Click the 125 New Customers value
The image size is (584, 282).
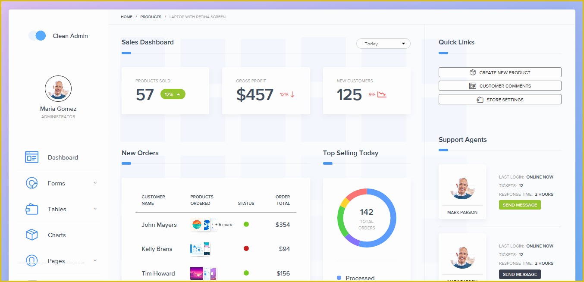[349, 94]
